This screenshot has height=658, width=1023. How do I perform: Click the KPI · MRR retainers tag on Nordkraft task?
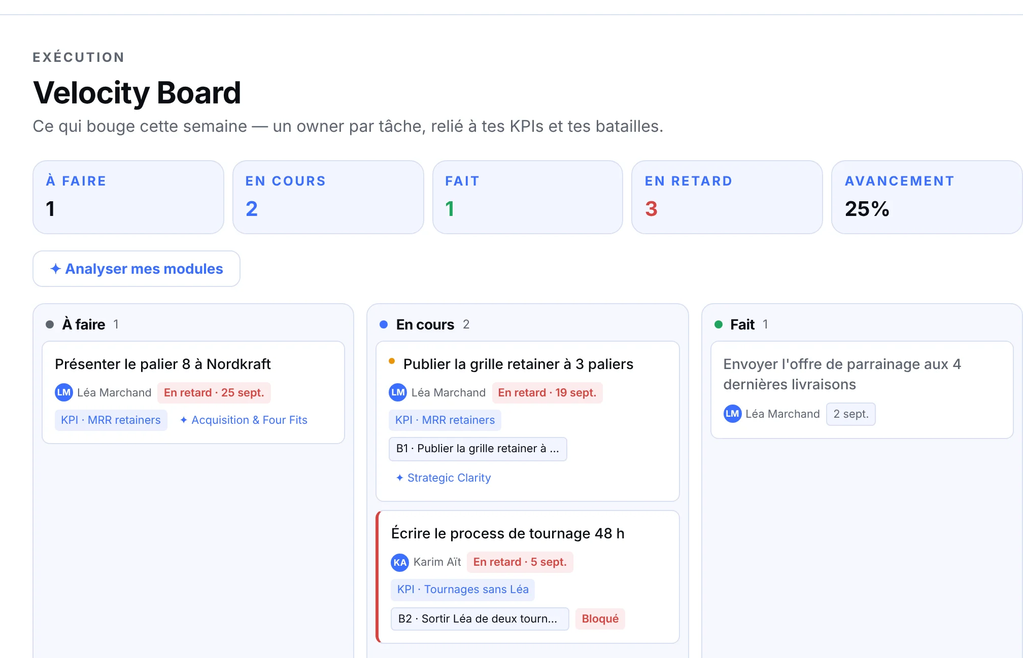click(111, 420)
